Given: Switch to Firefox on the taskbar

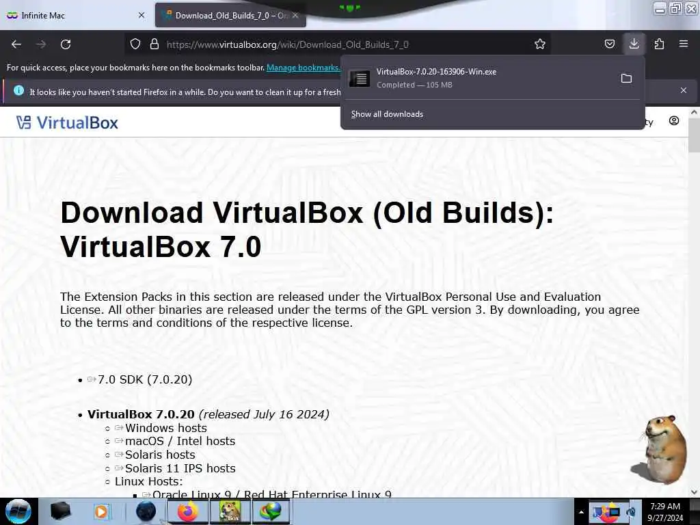Looking at the screenshot, I should pyautogui.click(x=188, y=511).
